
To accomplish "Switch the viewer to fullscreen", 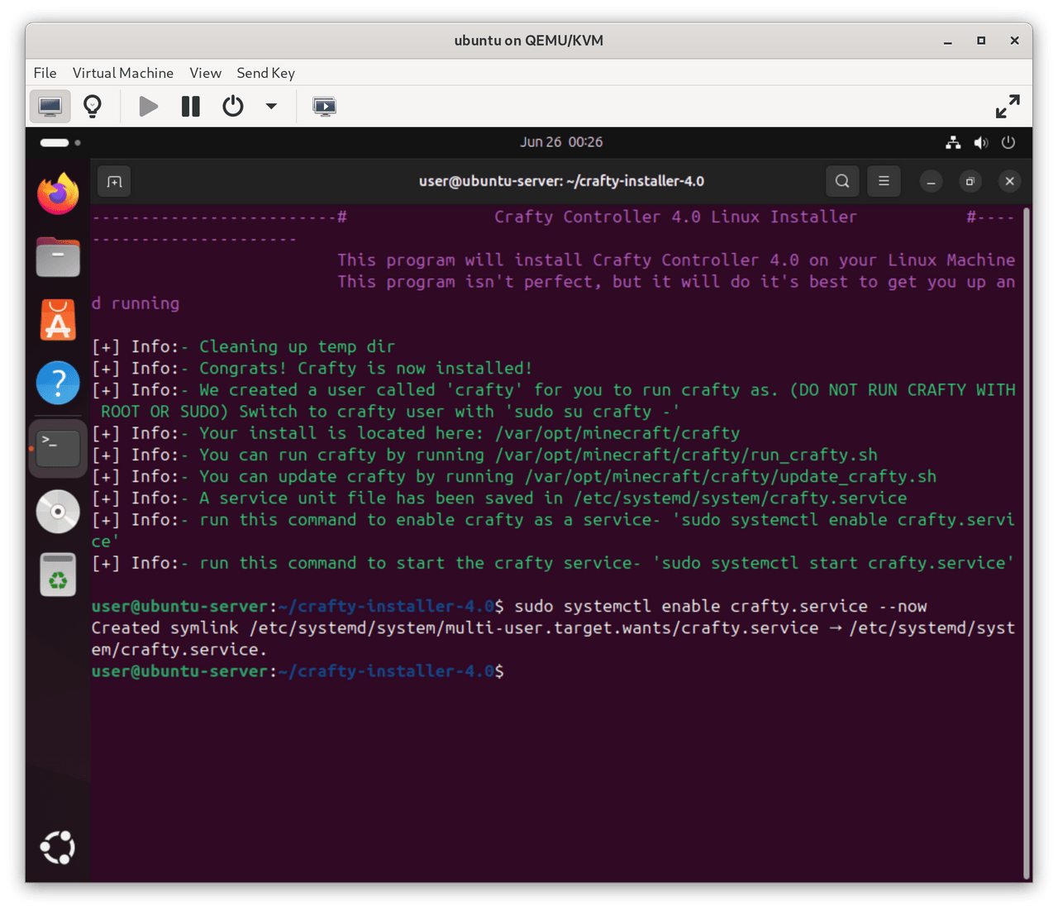I will click(x=1008, y=107).
